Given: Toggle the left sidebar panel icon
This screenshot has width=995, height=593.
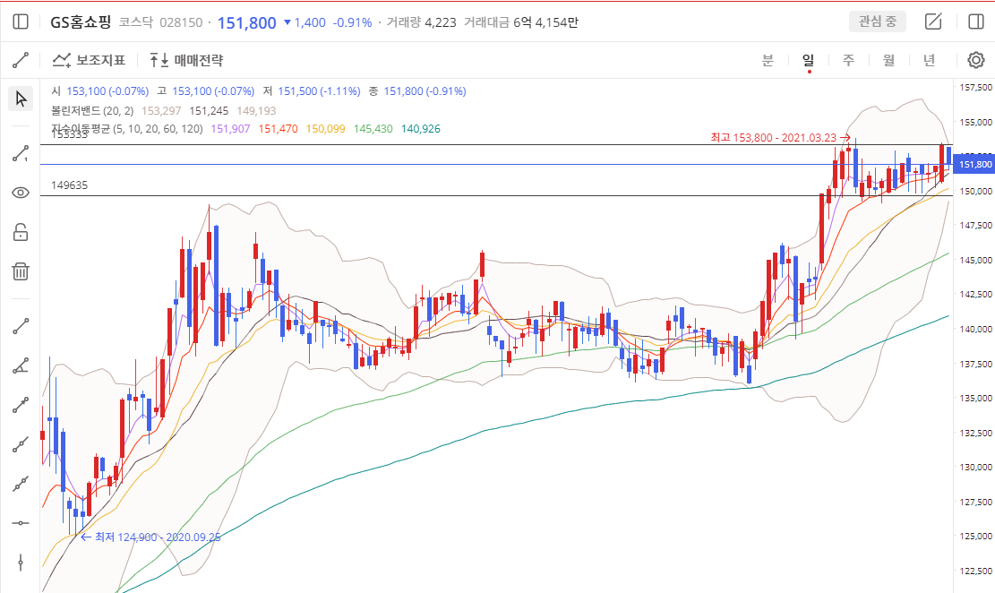Looking at the screenshot, I should 21,22.
